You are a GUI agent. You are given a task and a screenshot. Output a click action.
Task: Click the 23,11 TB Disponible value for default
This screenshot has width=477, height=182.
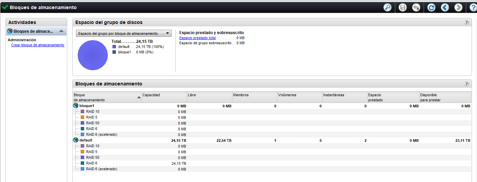tap(462, 140)
